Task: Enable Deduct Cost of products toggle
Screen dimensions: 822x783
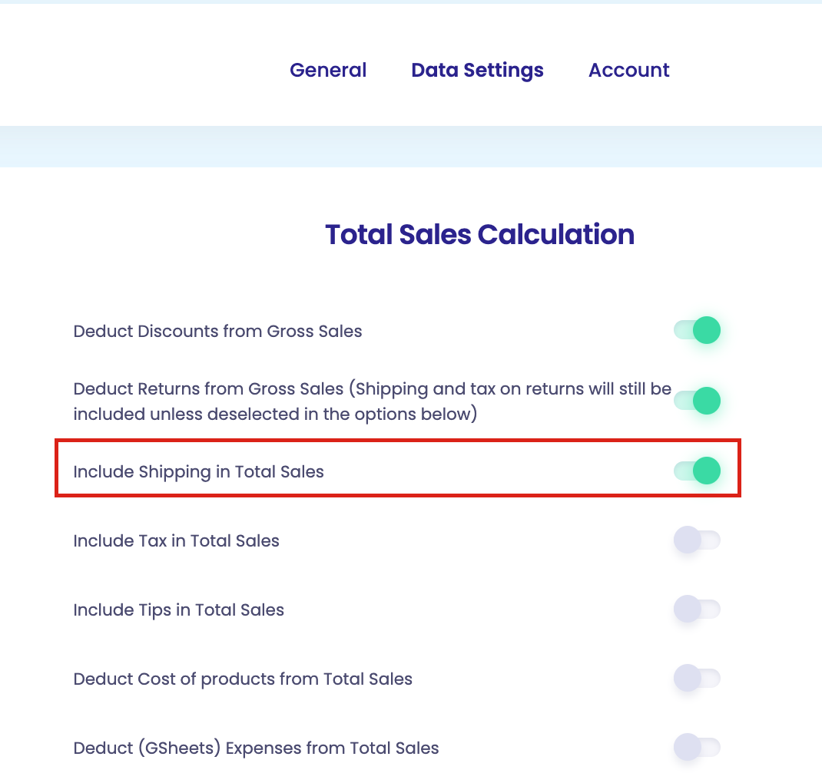Action: point(698,679)
